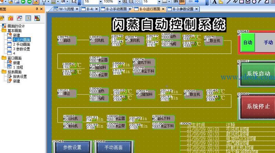Click the open folder icon in screen panel
This screenshot has width=275, height=153.
[2, 18]
